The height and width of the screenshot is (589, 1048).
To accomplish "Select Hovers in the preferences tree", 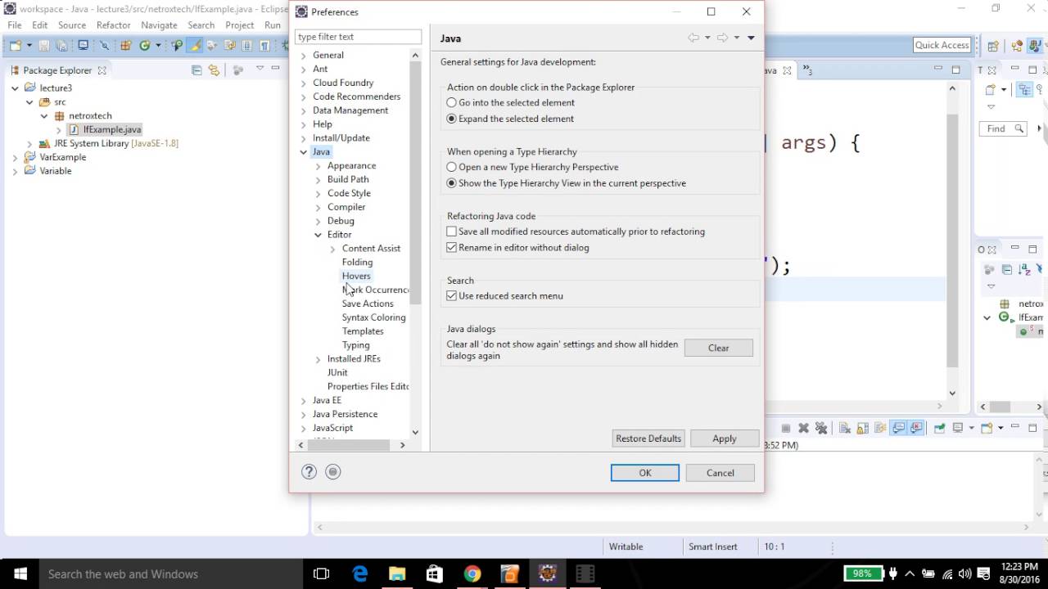I will point(356,276).
